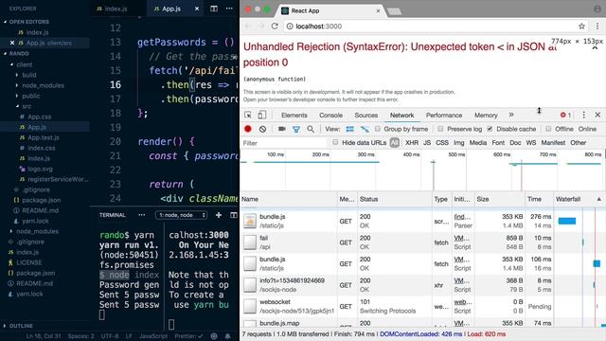Screen dimensions: 606x341
Task: Open network search with the magnifier icon
Action: [311, 129]
